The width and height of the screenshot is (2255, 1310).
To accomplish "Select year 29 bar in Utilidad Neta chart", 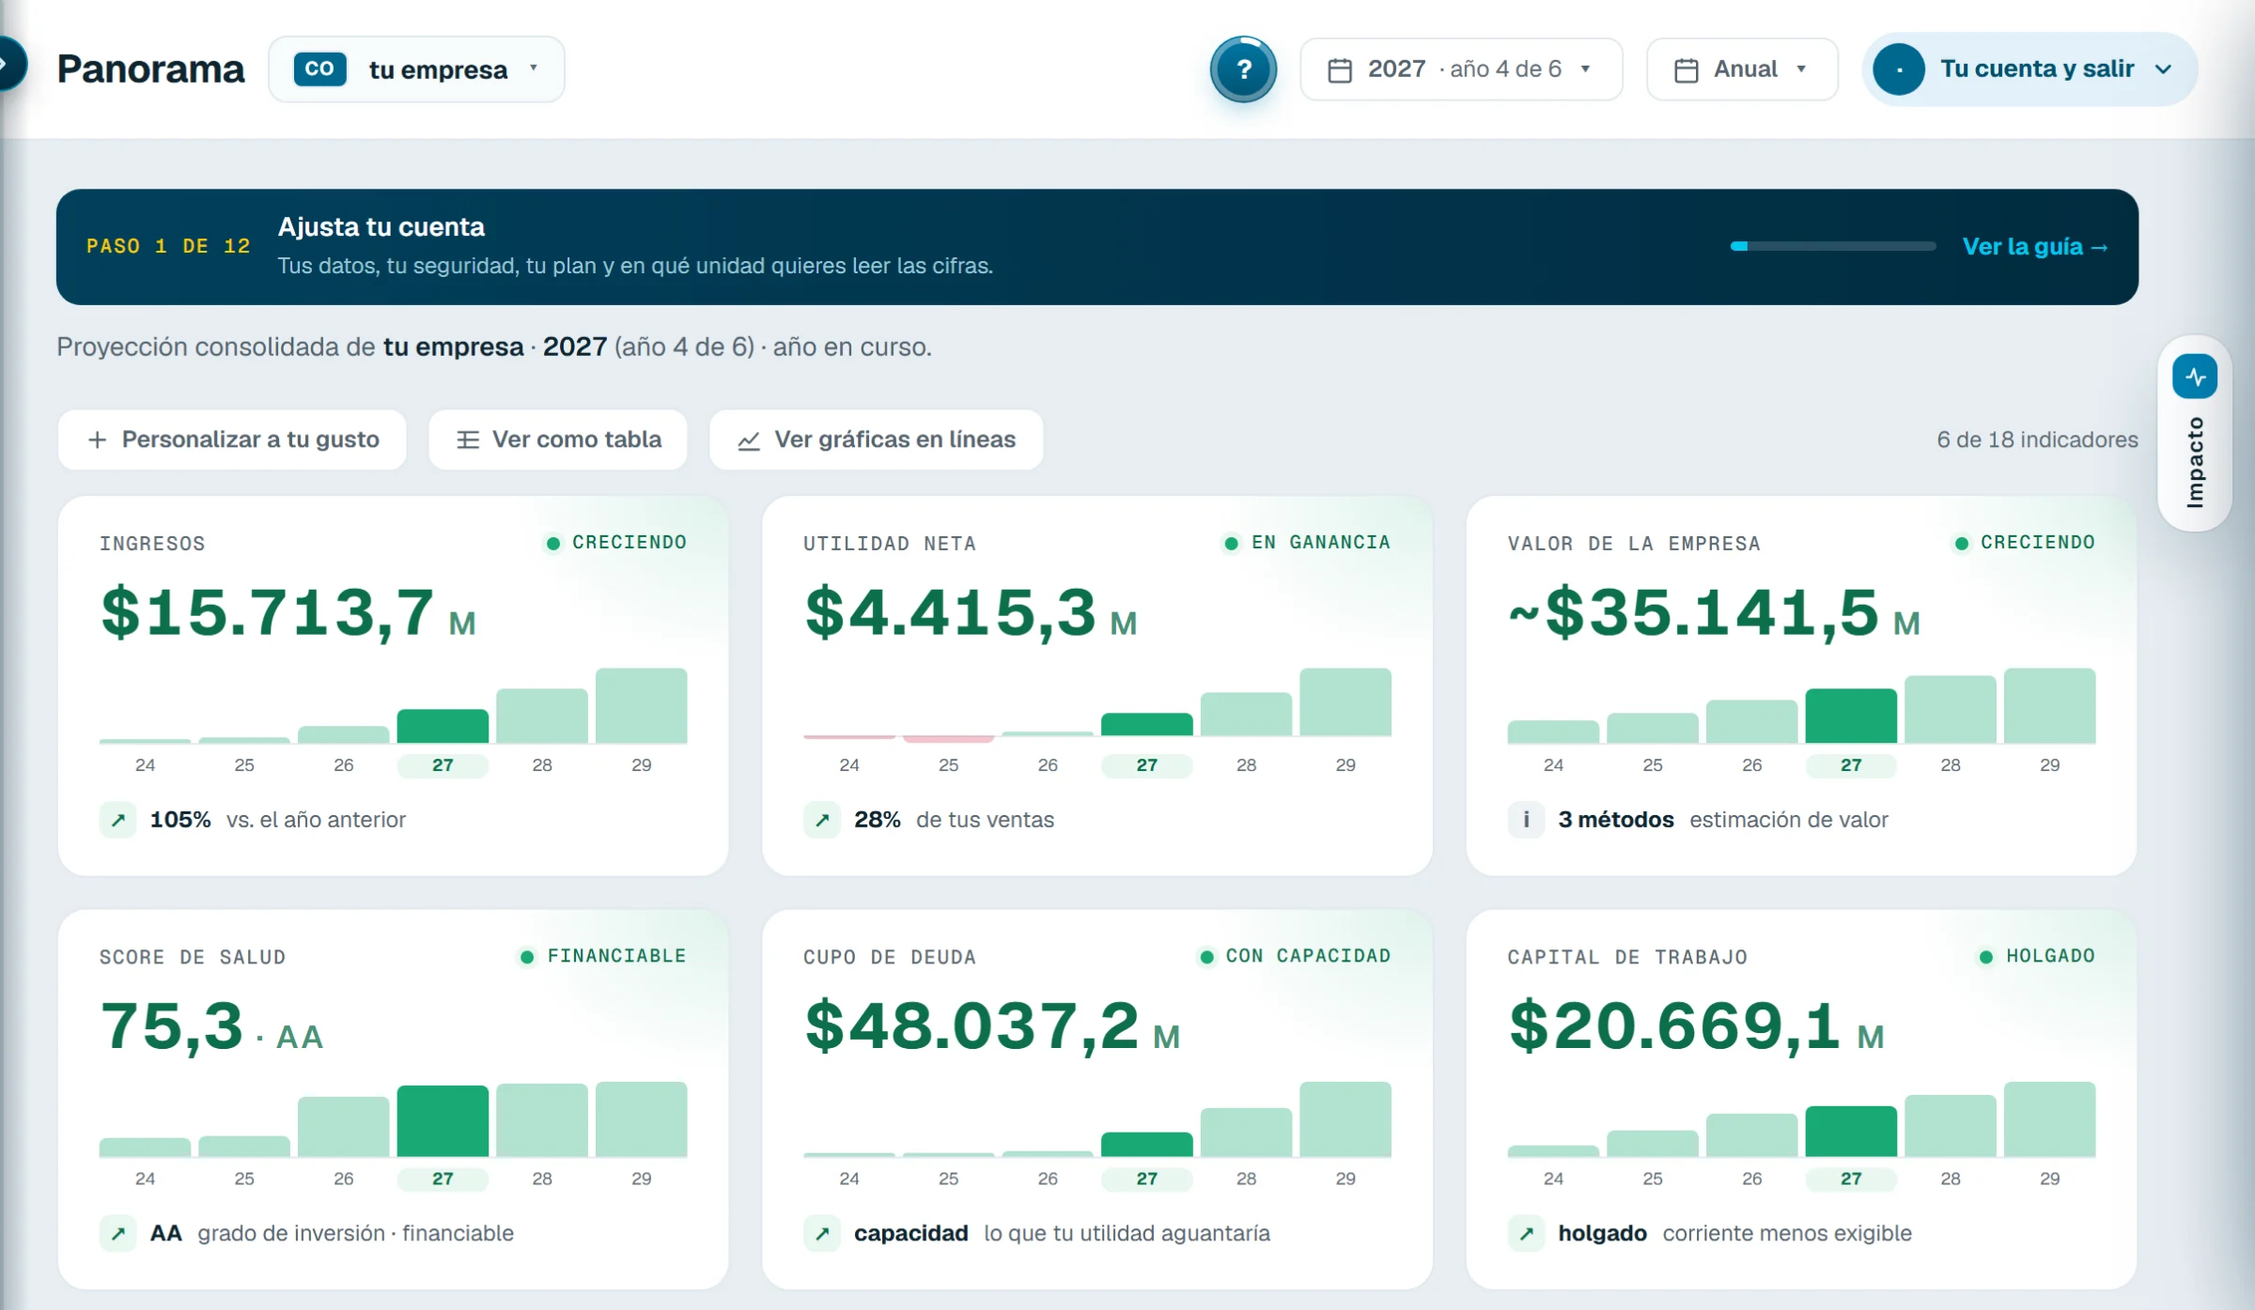I will 1345,701.
